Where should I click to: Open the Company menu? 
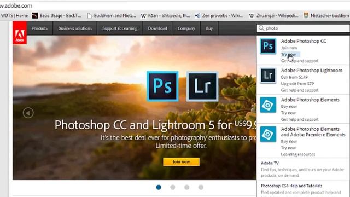click(186, 28)
